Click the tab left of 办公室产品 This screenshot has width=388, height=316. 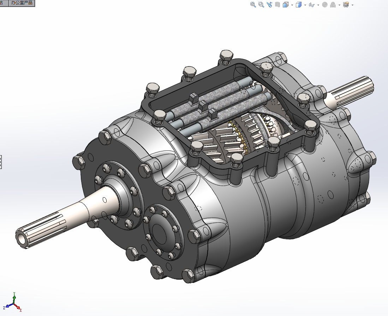click(4, 3)
